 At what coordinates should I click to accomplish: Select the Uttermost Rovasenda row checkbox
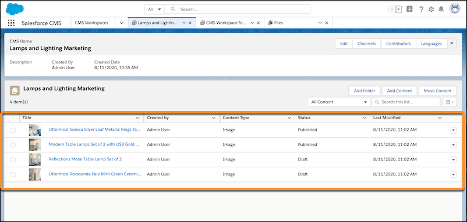(13, 174)
